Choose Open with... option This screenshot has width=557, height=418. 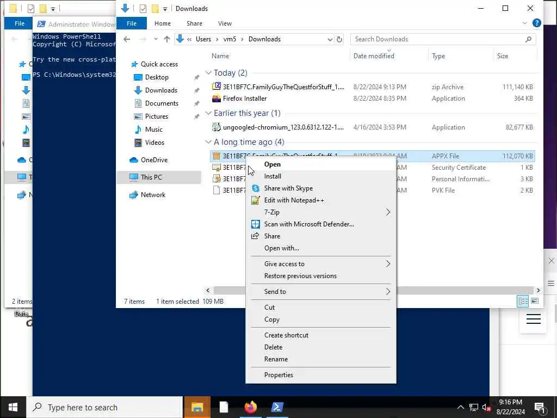pos(281,248)
